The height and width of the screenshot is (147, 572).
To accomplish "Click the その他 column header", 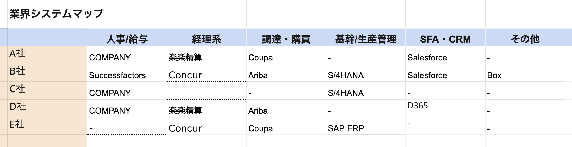I will tap(525, 39).
